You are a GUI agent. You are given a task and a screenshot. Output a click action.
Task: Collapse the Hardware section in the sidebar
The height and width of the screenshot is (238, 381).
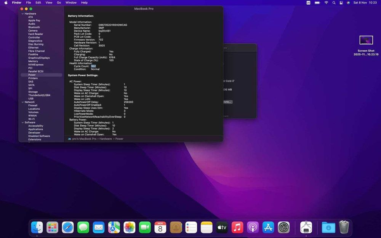click(22, 14)
